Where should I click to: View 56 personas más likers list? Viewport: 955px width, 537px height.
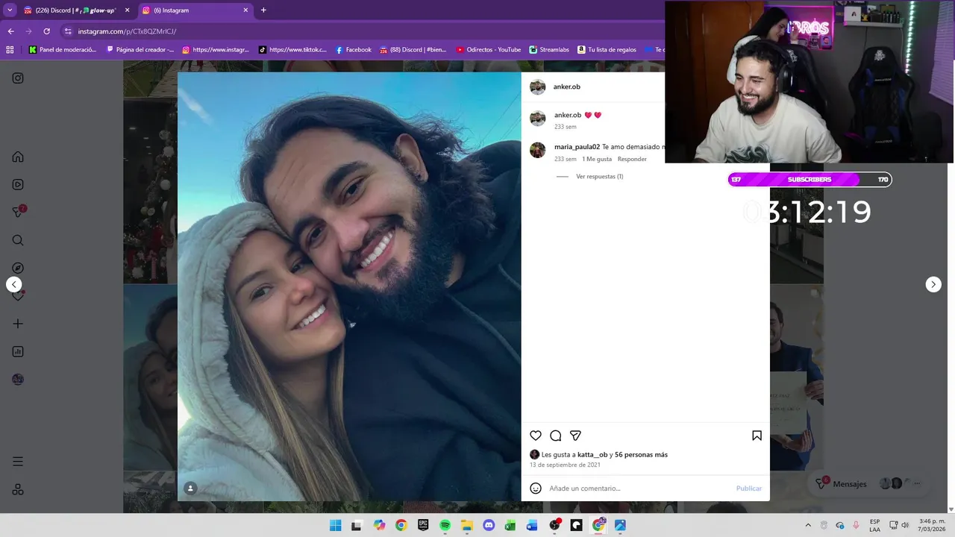(641, 455)
